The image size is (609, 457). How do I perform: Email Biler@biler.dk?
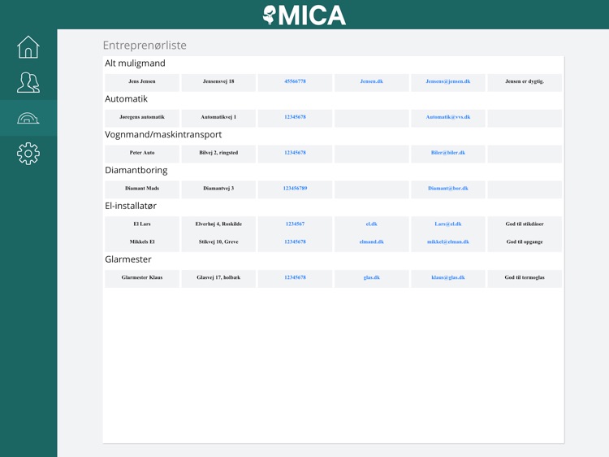(x=447, y=152)
